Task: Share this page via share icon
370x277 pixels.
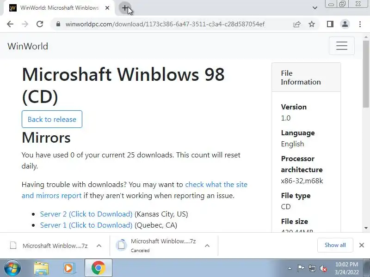Action: tap(297, 24)
